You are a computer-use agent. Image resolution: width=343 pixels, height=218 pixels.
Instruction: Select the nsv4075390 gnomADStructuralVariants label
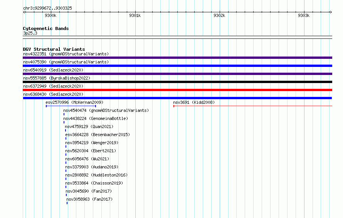pyautogui.click(x=66, y=62)
